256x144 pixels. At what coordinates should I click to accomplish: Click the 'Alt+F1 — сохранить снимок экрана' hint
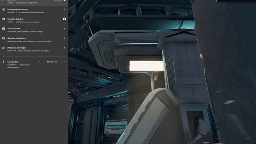[23, 22]
